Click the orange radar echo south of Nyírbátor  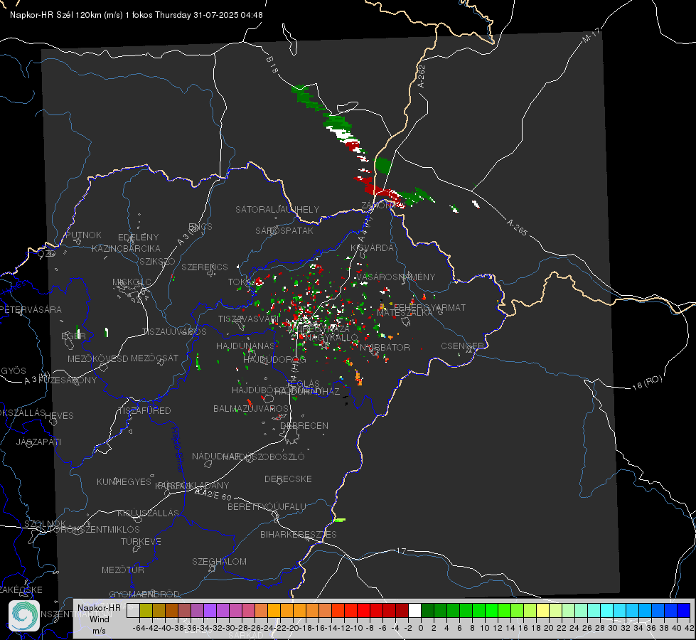click(358, 378)
